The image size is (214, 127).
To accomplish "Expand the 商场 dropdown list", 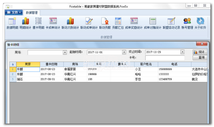I will 65,53.
